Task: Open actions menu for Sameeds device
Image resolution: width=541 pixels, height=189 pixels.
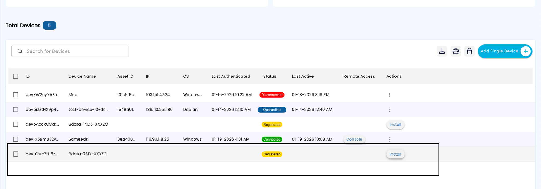Action: point(390,139)
